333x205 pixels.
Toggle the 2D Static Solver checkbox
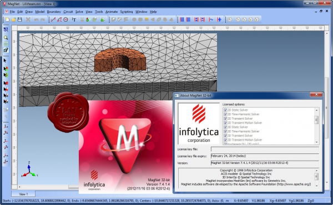[x=225, y=110]
